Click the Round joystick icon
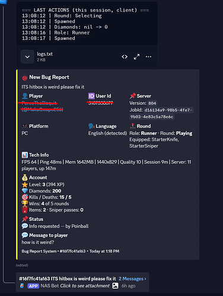The width and height of the screenshot is (223, 296). pyautogui.click(x=132, y=126)
